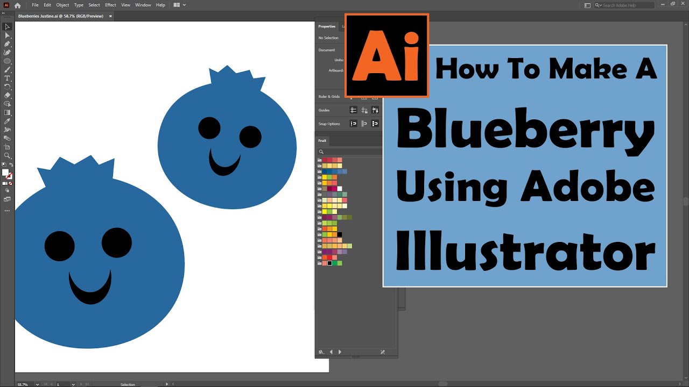Close the Blueberries Justine.ai document tab

[111, 16]
